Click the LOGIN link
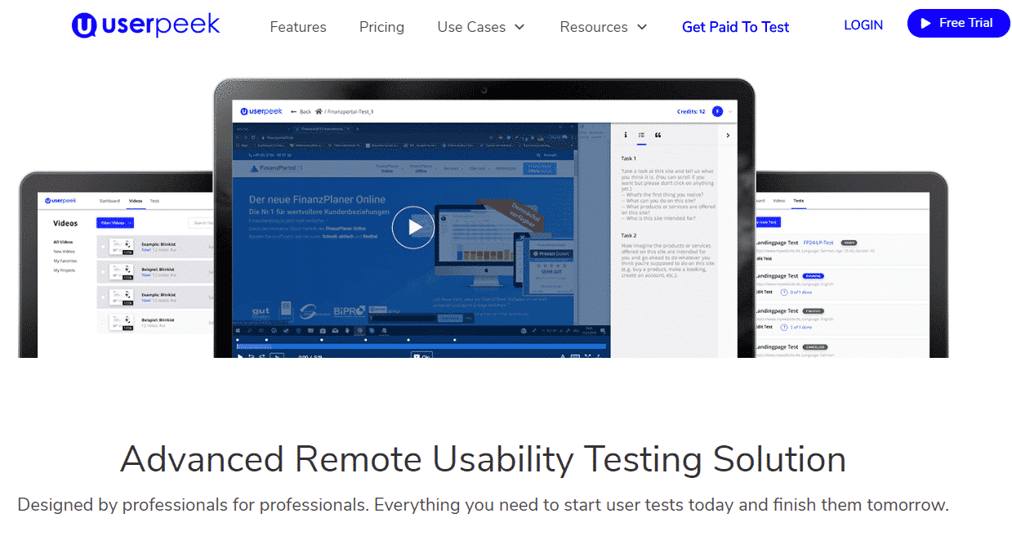The image size is (1012, 536). (x=863, y=25)
